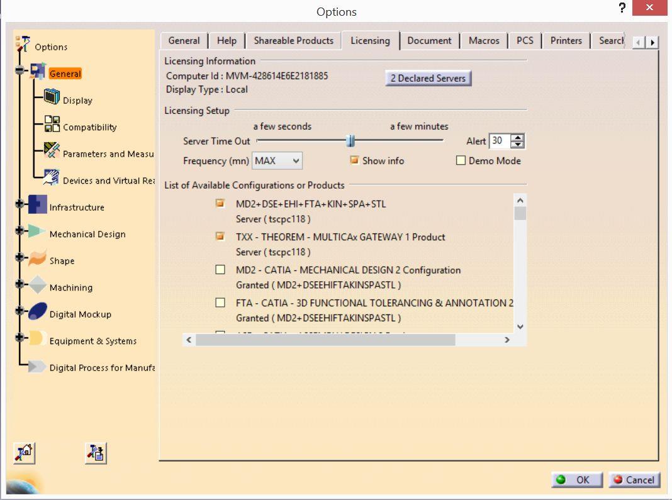
Task: Uncheck the MD2+DSE+EHI+FTA+KIN+SPA+STL license
Action: coord(220,203)
